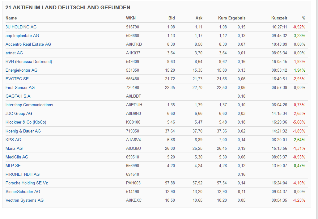This screenshot has width=318, height=219.
Task: Click Koenig & Bauer AG link
Action: click(23, 131)
